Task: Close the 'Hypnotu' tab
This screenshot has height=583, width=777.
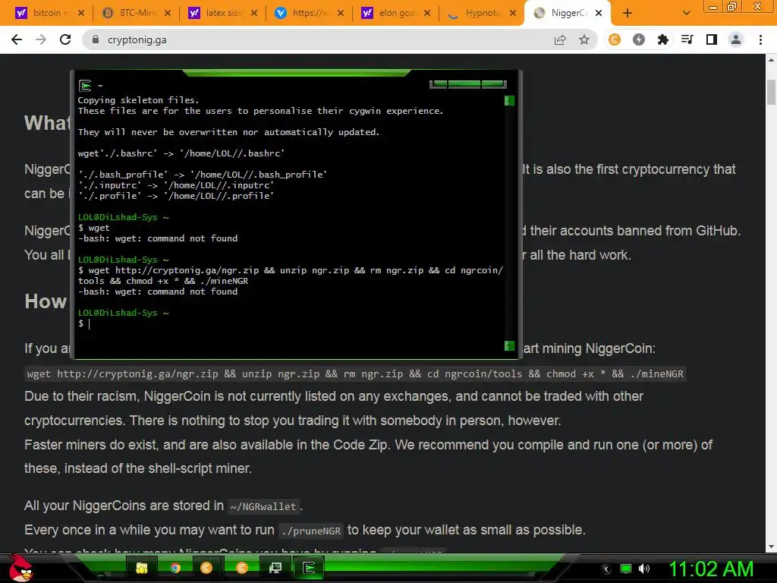Action: point(514,13)
